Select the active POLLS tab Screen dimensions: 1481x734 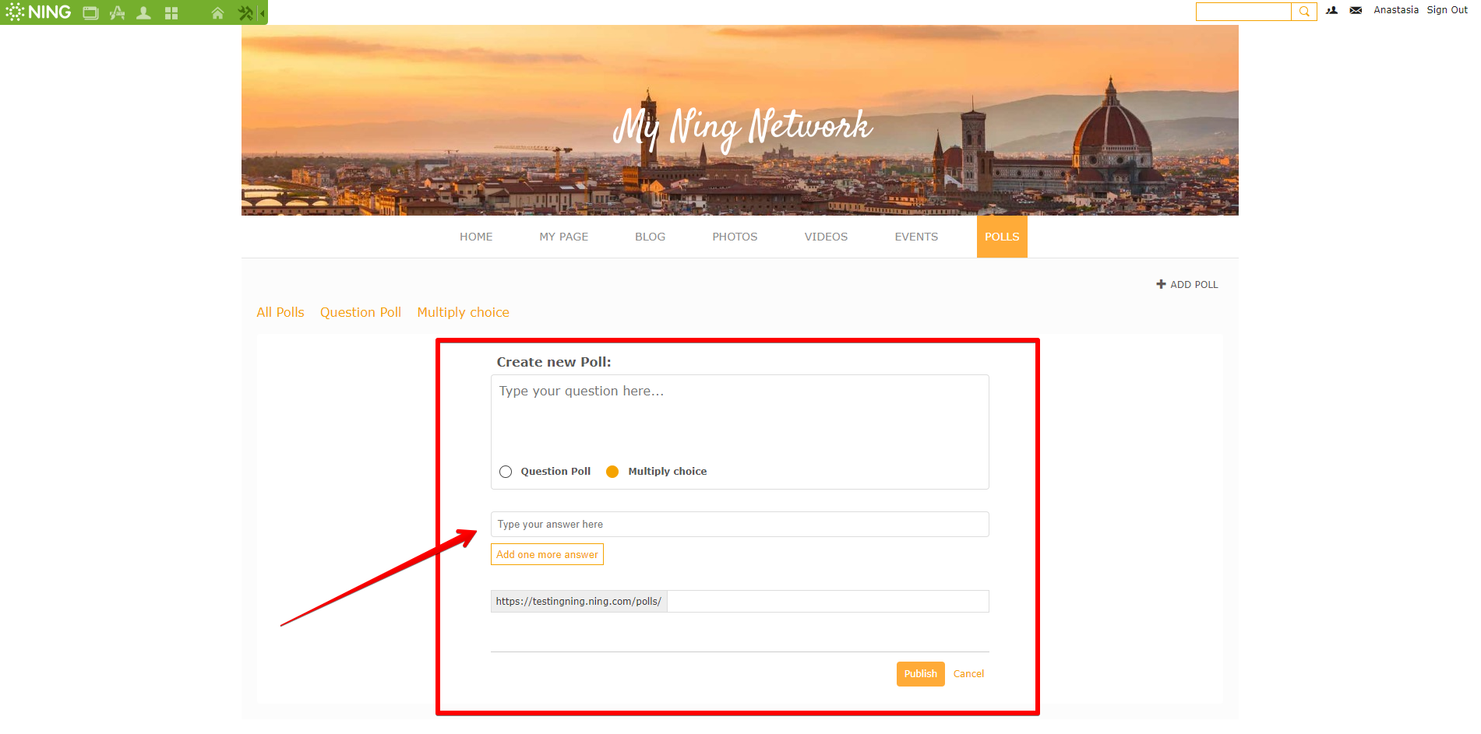click(1002, 237)
